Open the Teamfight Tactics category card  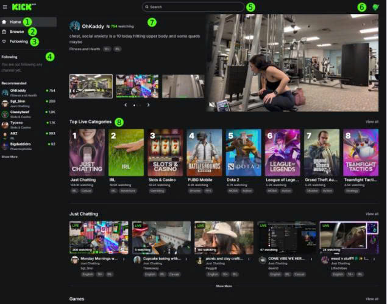click(361, 153)
